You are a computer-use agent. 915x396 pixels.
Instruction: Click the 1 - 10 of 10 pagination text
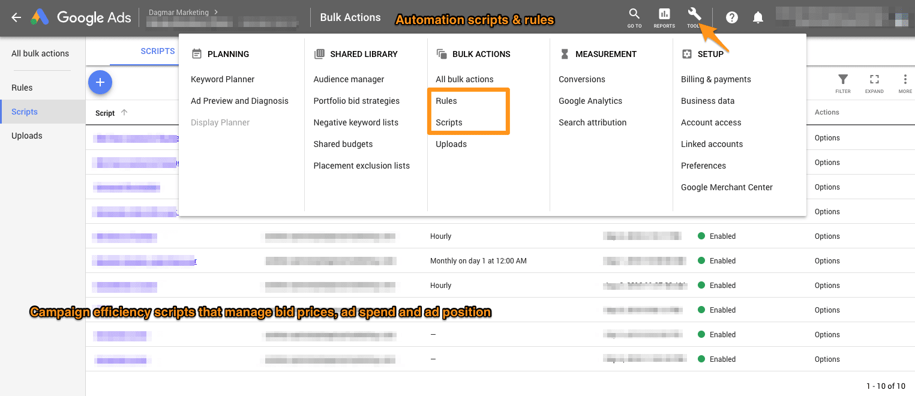pos(886,386)
